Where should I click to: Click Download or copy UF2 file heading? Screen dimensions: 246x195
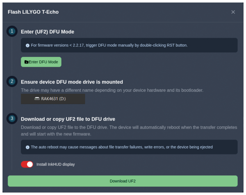[x=68, y=119]
